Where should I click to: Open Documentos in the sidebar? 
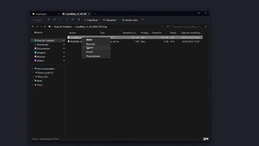(x=42, y=49)
